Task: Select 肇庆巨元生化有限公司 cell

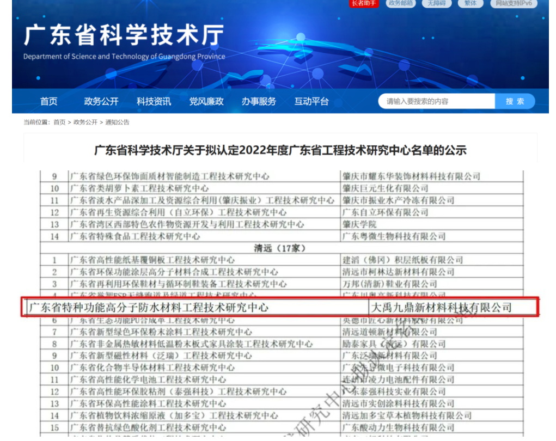Action: pos(431,188)
